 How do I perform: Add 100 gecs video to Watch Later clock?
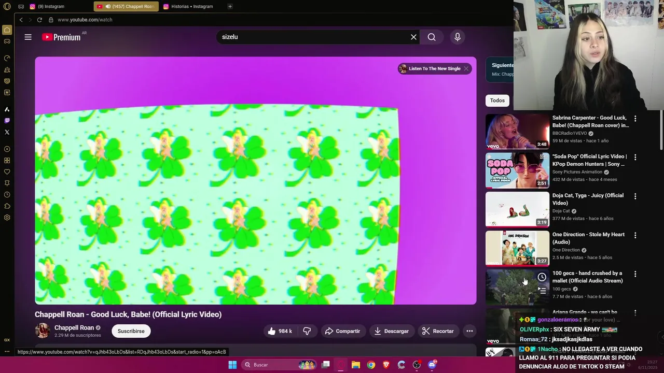click(542, 277)
